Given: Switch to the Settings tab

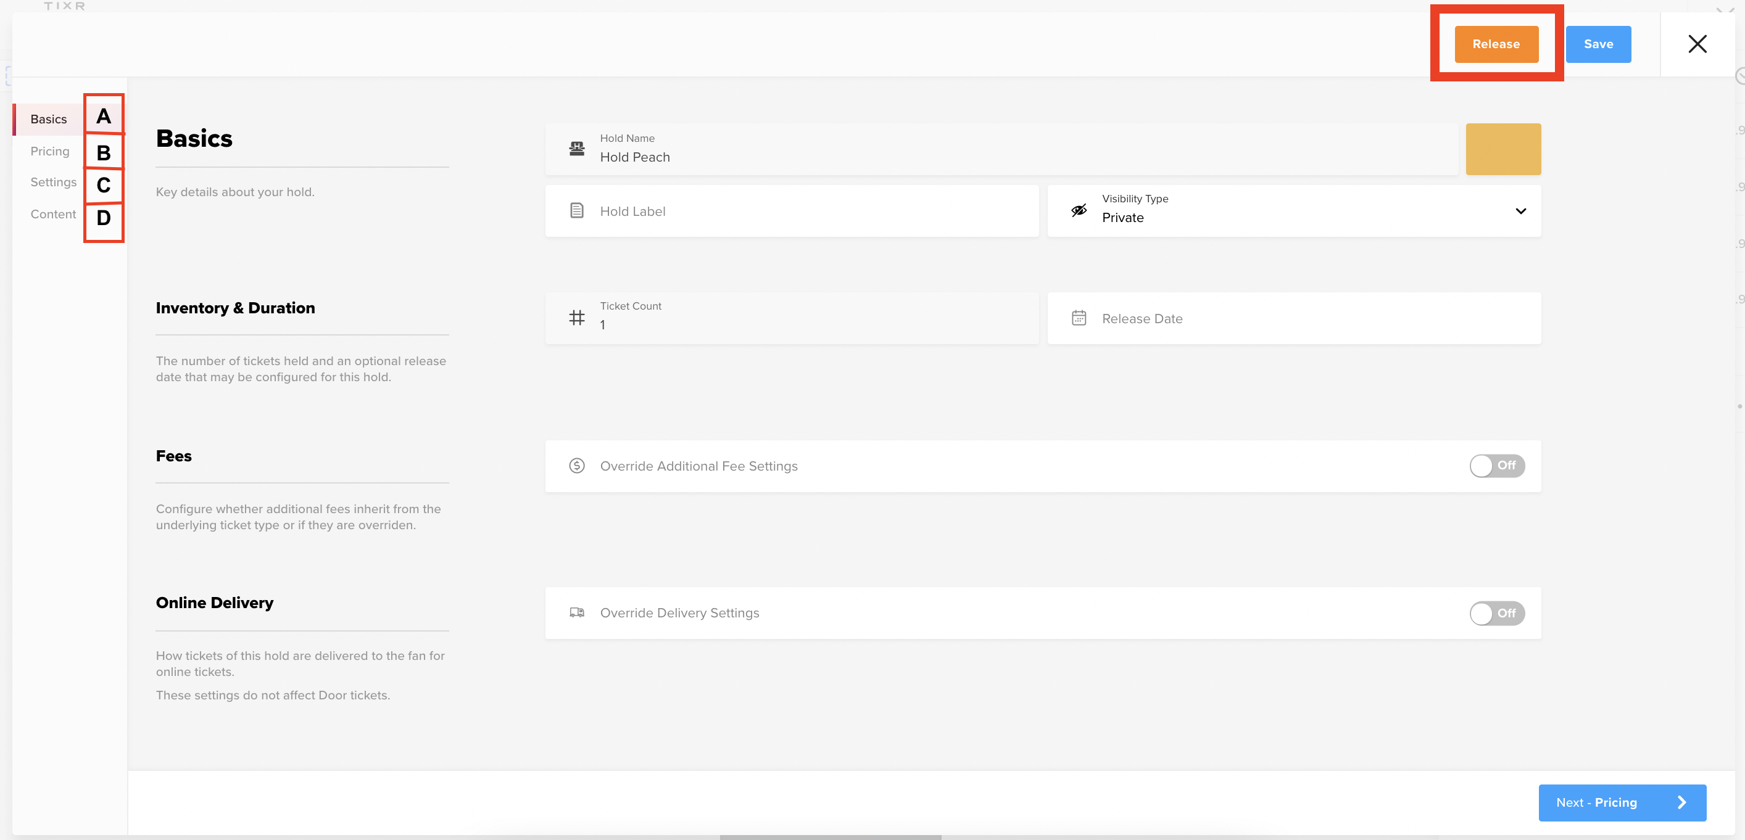Looking at the screenshot, I should (x=53, y=182).
